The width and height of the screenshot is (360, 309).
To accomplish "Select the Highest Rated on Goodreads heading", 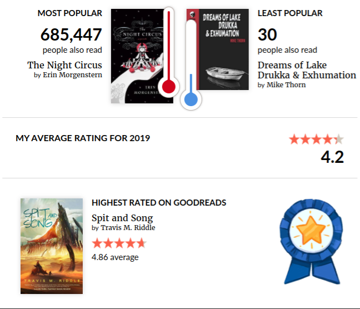I will tap(159, 203).
